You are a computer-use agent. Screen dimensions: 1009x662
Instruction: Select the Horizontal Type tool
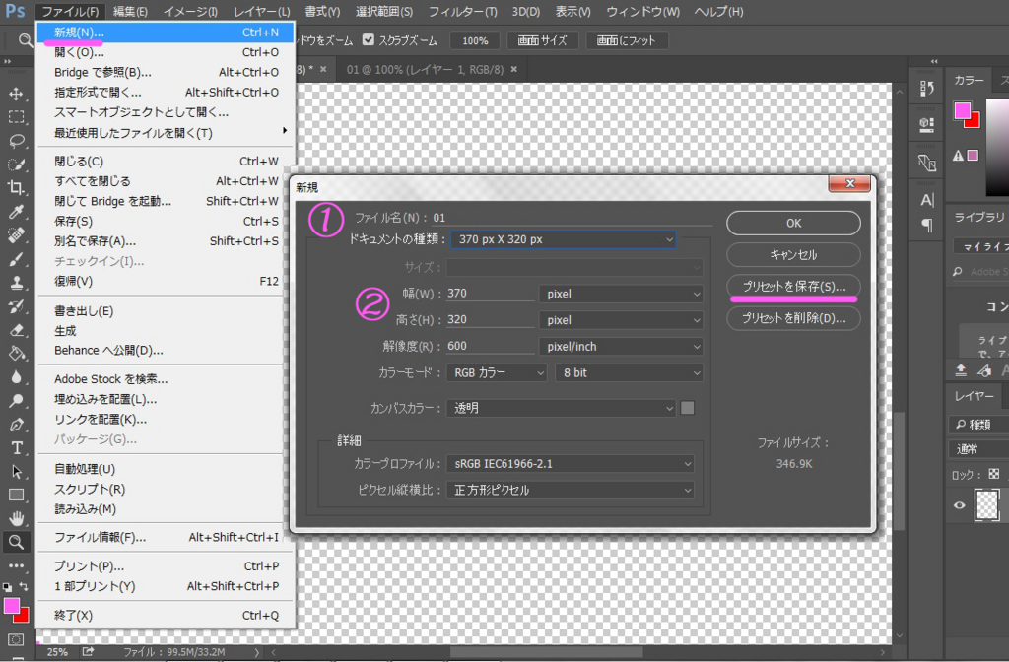16,448
